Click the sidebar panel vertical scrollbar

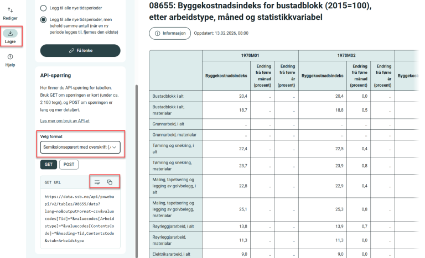tap(136, 166)
